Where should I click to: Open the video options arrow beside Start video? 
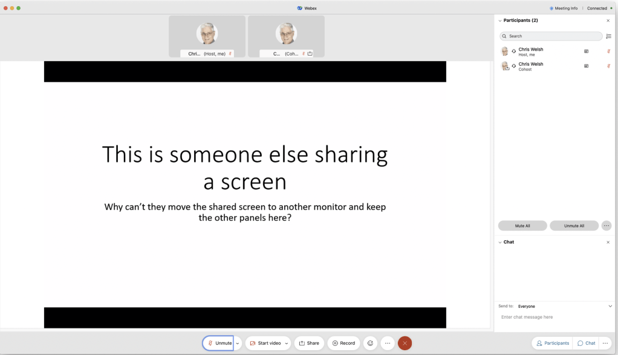(287, 343)
